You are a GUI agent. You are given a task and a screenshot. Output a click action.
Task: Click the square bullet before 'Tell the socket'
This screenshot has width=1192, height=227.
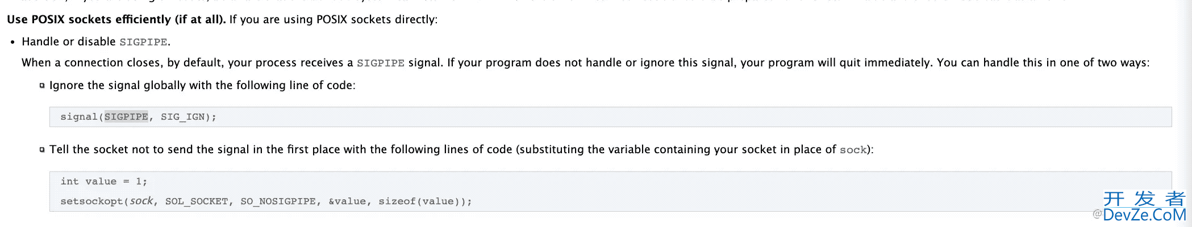42,150
